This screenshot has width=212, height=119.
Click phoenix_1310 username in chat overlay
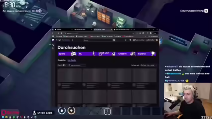point(175,81)
